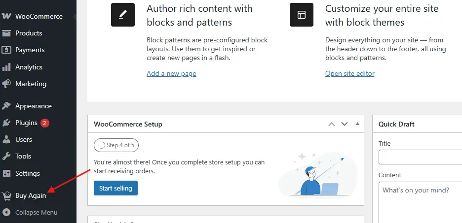Click the Plugins update count badge
The height and width of the screenshot is (223, 462).
(x=45, y=123)
